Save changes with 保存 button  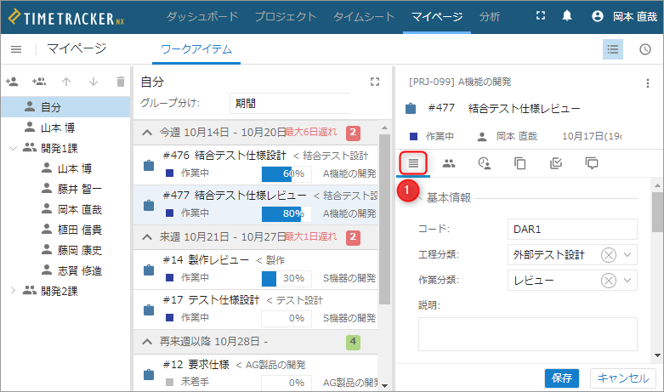pos(562,378)
